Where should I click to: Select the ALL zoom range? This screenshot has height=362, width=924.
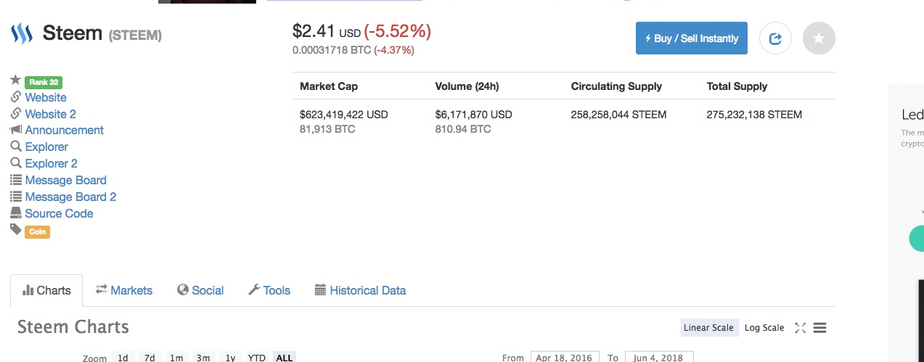[285, 358]
